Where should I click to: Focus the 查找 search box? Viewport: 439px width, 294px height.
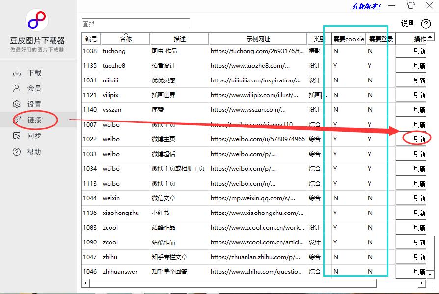click(x=136, y=23)
